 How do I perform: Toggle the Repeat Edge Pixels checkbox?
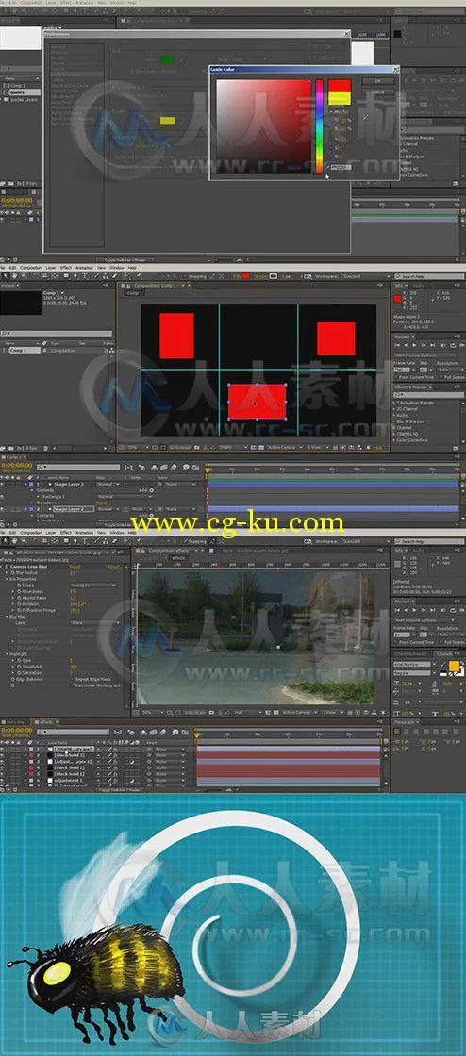[x=72, y=679]
